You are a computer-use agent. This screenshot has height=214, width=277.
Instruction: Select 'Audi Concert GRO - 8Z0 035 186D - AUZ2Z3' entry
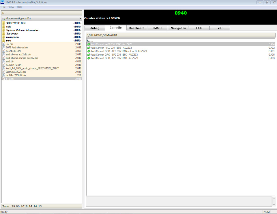pos(181,58)
